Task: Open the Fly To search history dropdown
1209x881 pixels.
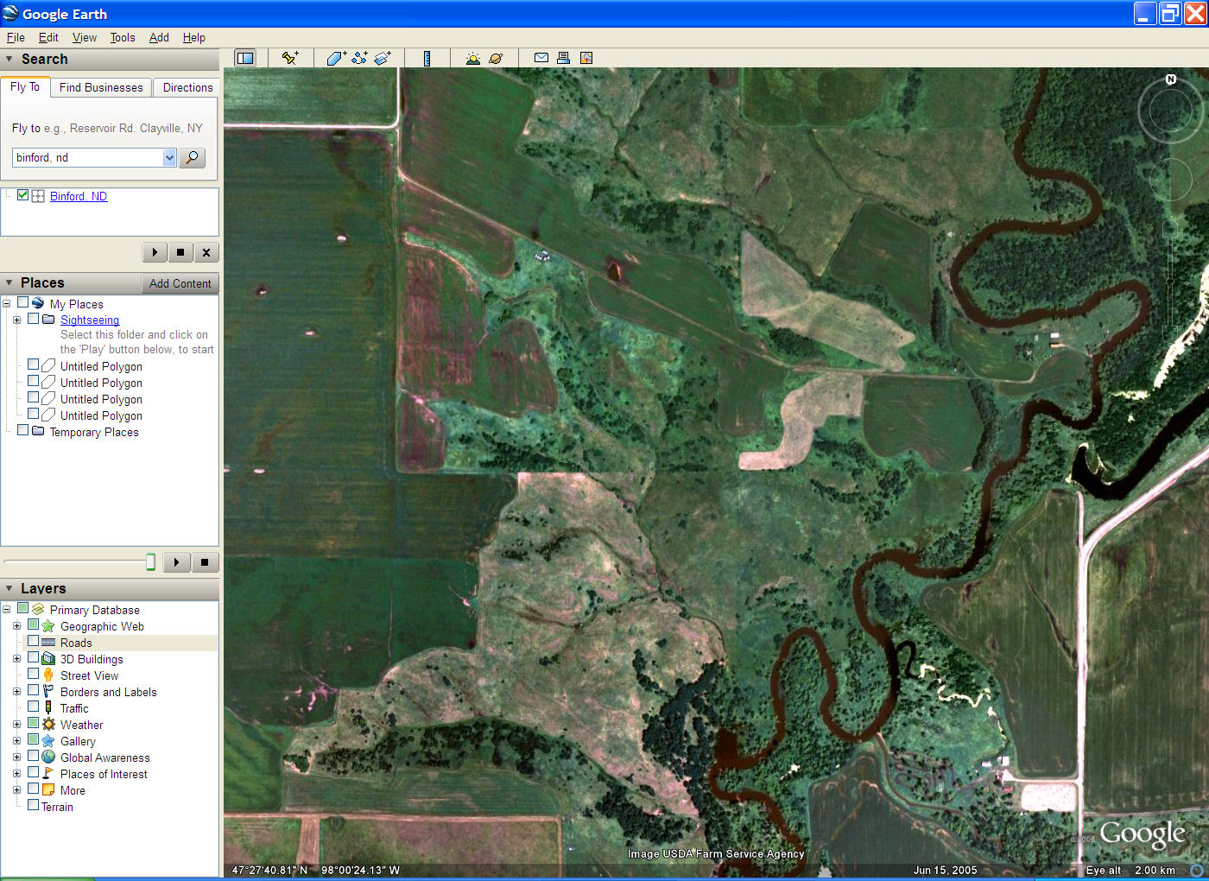Action: 169,157
